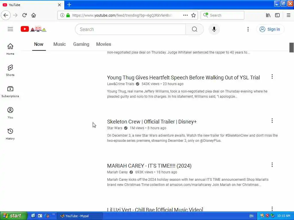Expand the quick launch double-chevron
Screen dimensions: 294x220
point(54,214)
